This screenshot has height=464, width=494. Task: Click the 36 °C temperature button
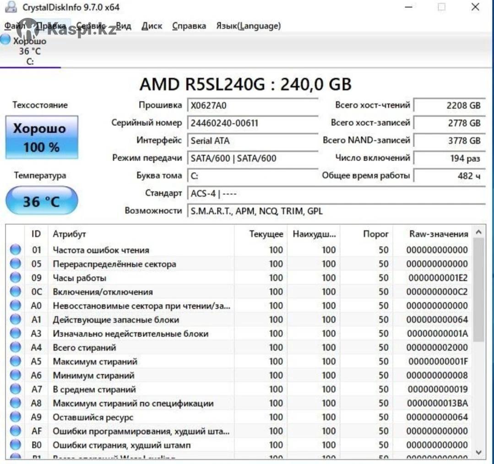pos(42,200)
